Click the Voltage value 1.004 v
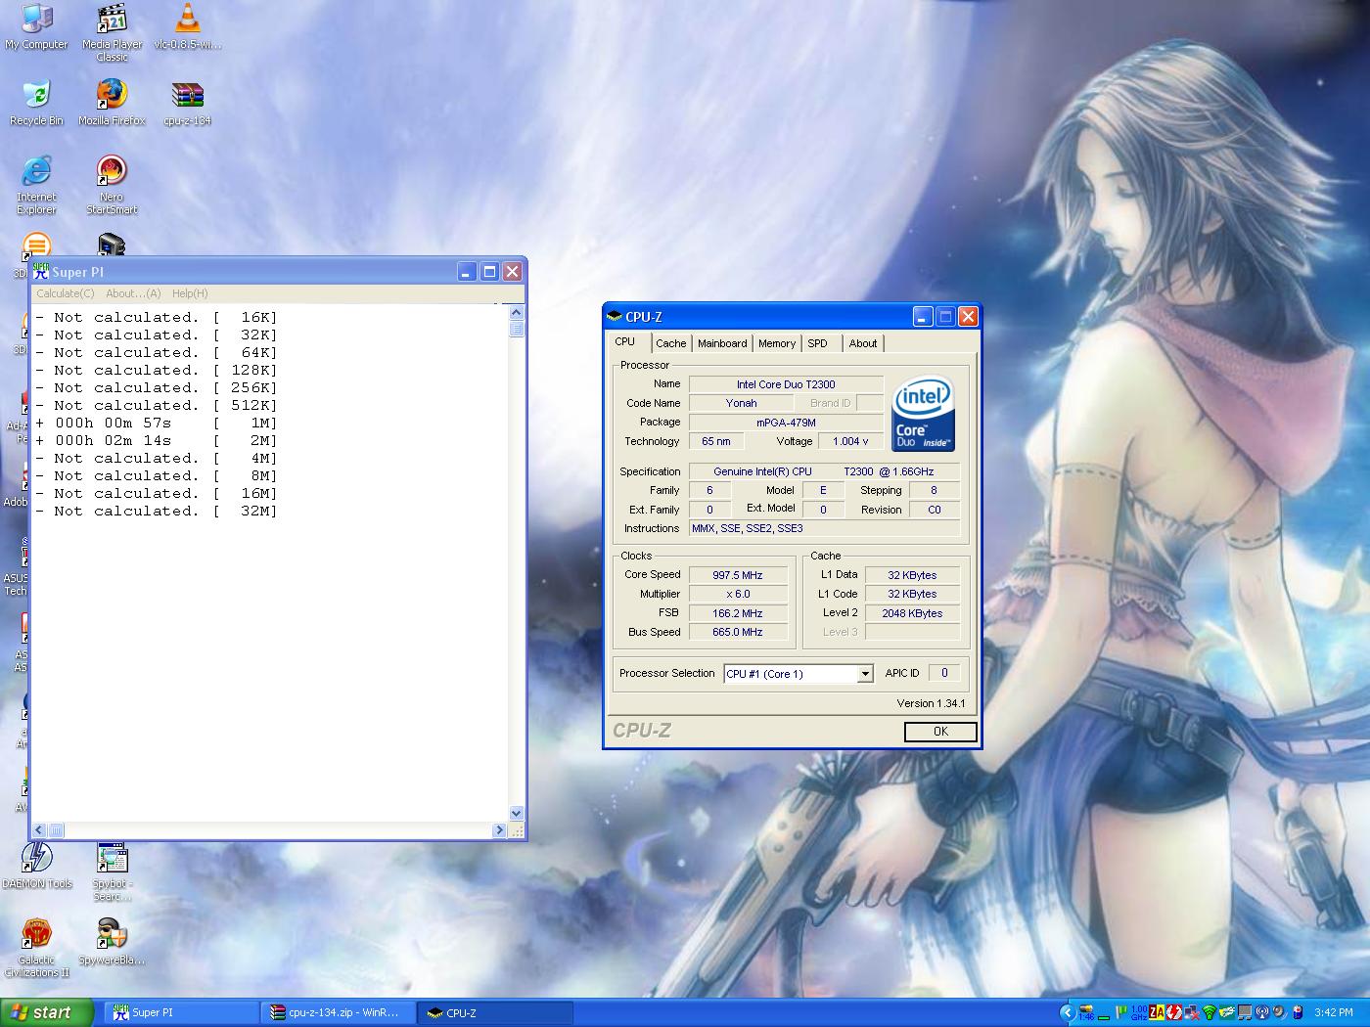This screenshot has width=1370, height=1027. tap(850, 441)
